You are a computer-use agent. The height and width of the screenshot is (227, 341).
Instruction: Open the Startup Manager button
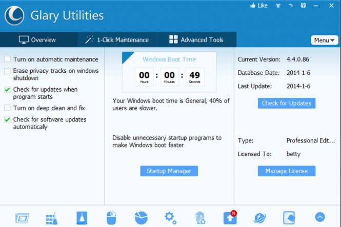(x=169, y=171)
